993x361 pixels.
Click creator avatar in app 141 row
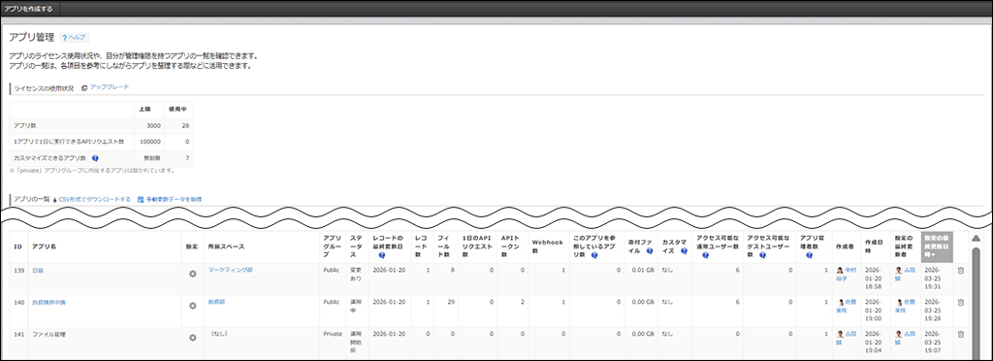tap(841, 335)
